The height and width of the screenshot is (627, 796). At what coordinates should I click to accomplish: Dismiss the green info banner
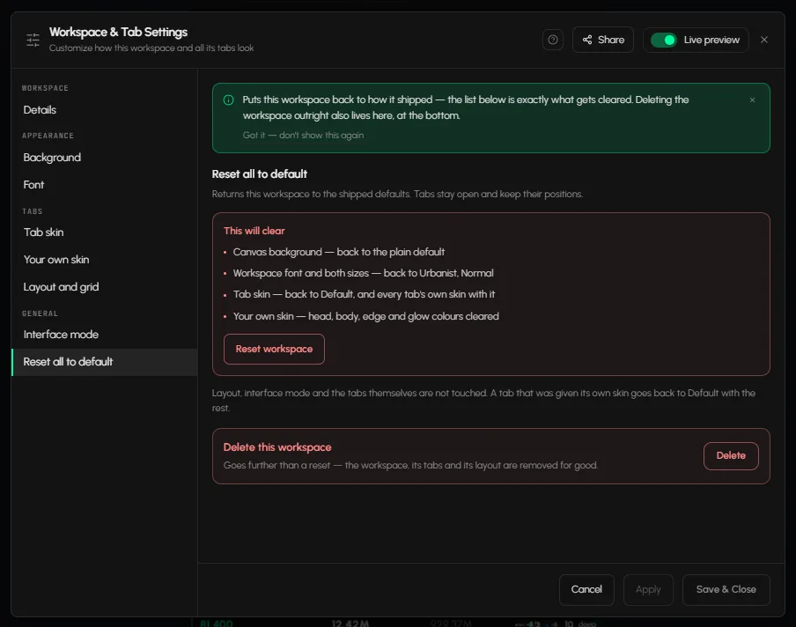(752, 100)
